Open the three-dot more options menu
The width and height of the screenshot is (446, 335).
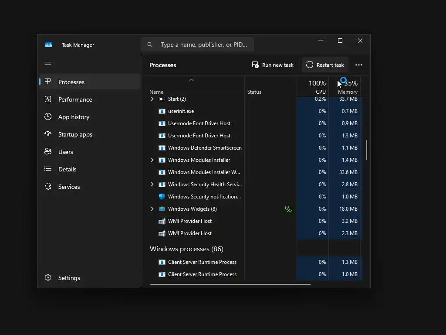click(x=359, y=65)
